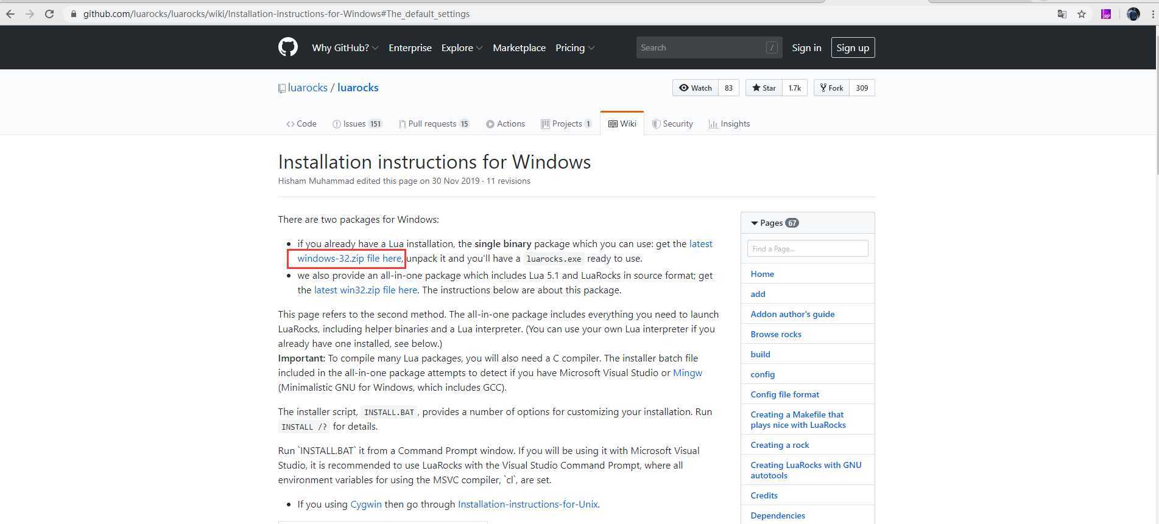
Task: Star the luarocks repository
Action: click(x=764, y=88)
